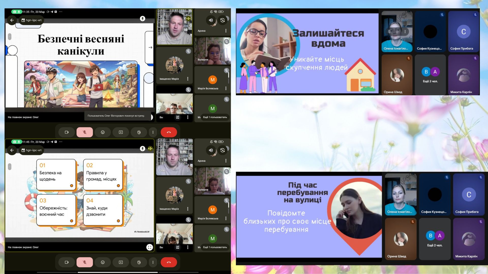Click share screen icon in the 11:45 meeting toolbar
The height and width of the screenshot is (274, 488).
pyautogui.click(x=121, y=262)
